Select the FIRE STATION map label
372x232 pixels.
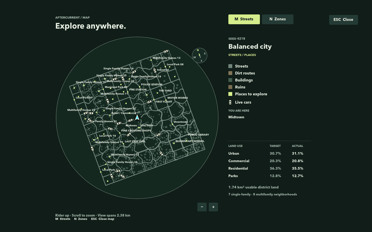(x=138, y=90)
